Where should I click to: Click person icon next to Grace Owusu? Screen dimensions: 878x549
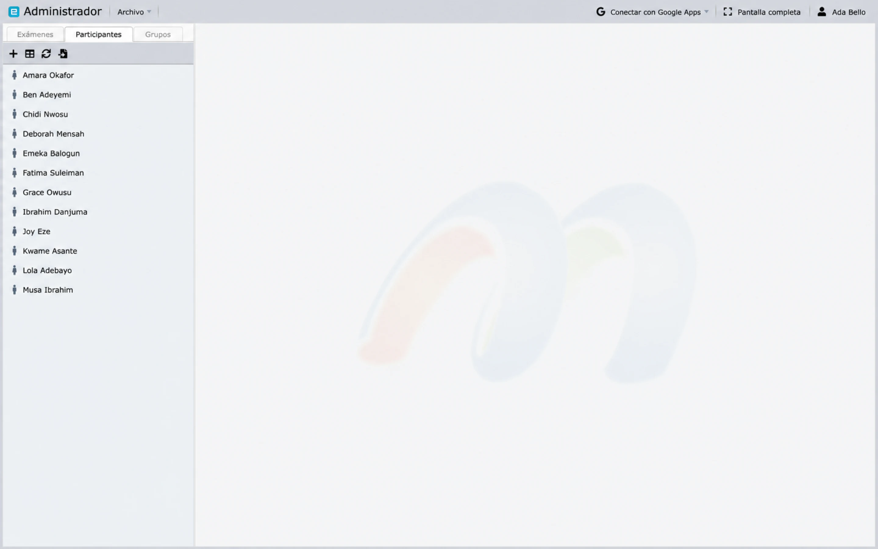tap(15, 192)
